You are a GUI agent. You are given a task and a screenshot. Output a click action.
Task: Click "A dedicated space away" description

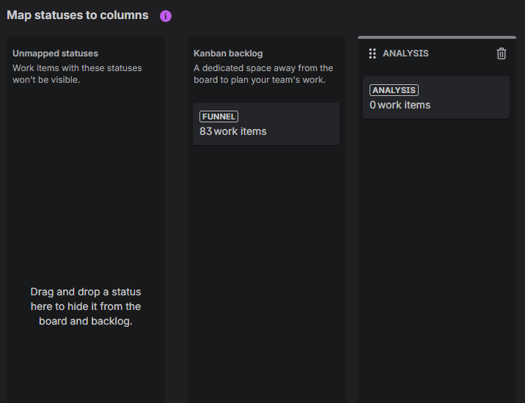tap(263, 74)
